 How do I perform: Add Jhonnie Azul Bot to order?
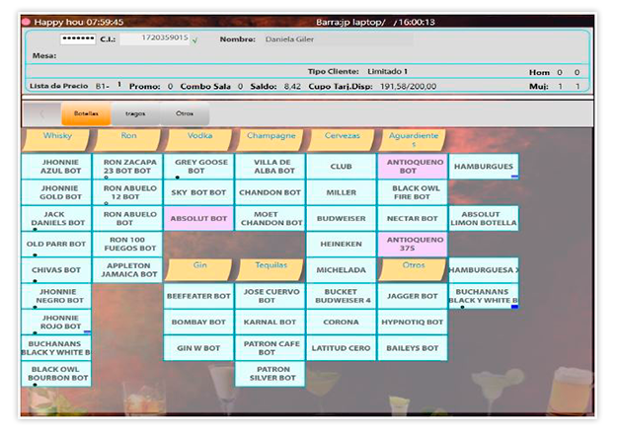(x=55, y=167)
